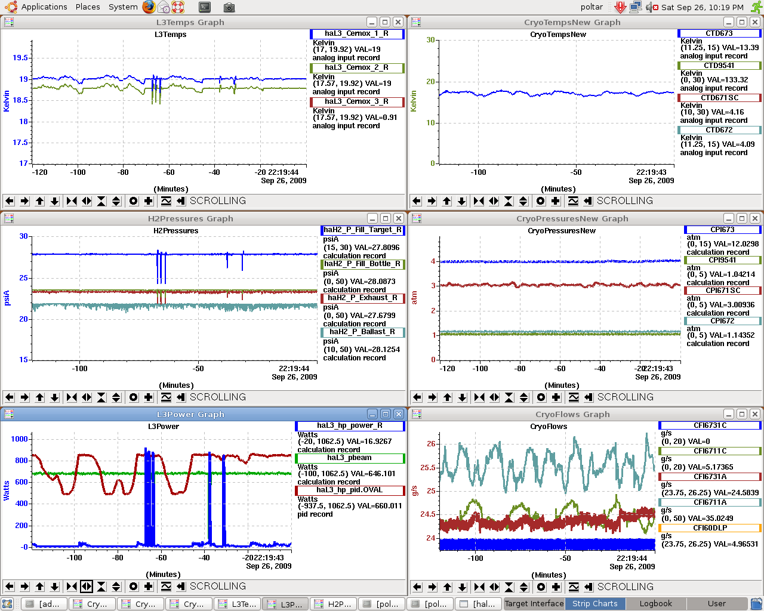Select the haL3_Cernox_1_R legend entry

pyautogui.click(x=357, y=34)
